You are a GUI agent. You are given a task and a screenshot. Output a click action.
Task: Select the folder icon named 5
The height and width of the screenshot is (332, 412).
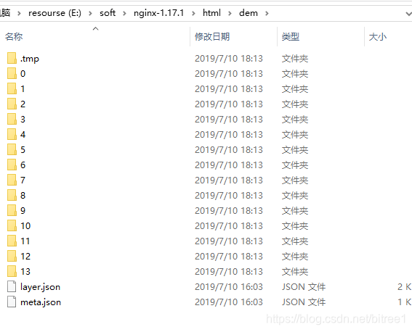12,149
